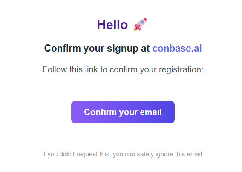Click the rocket emoji beside Hello

(140, 24)
